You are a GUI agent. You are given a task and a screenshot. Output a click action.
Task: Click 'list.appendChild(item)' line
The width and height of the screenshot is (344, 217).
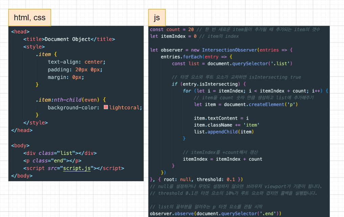[x=224, y=132]
